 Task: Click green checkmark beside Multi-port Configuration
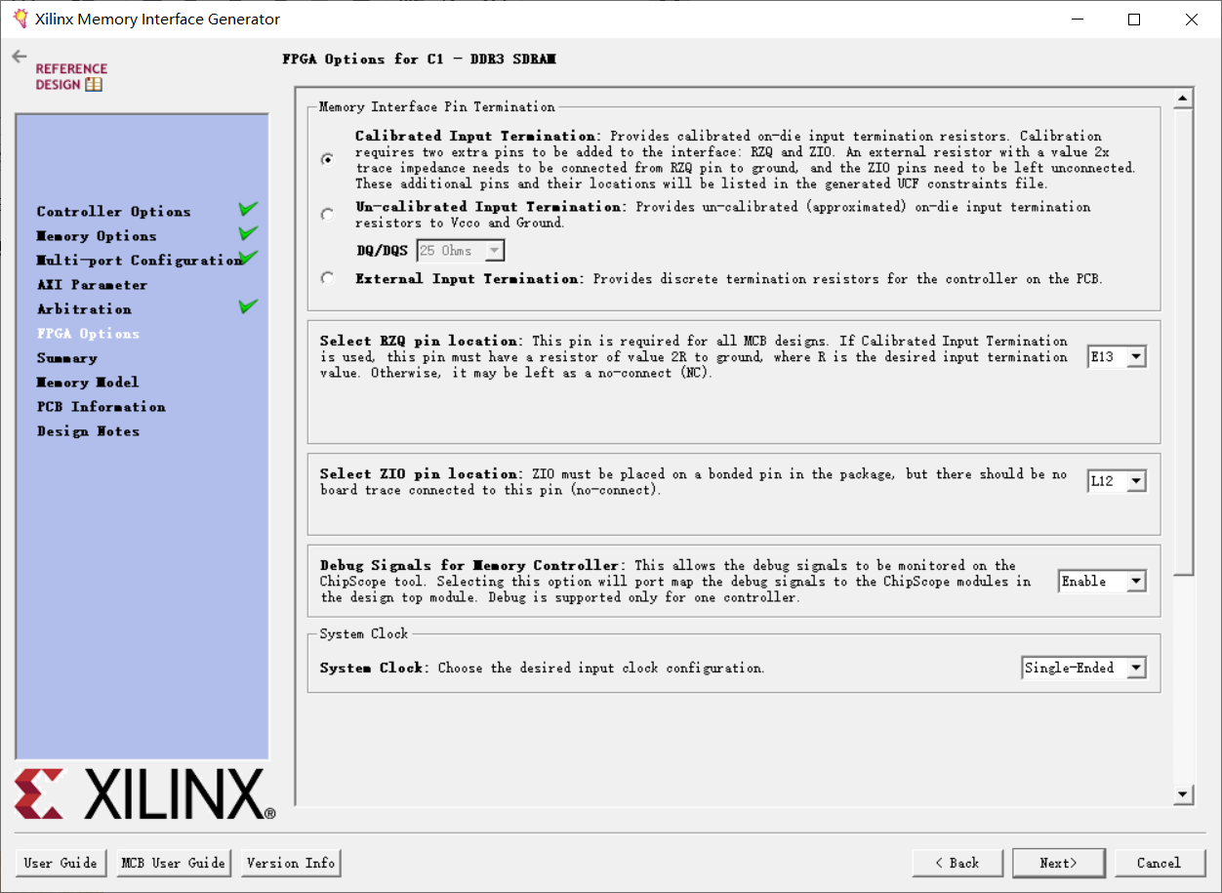tap(248, 257)
